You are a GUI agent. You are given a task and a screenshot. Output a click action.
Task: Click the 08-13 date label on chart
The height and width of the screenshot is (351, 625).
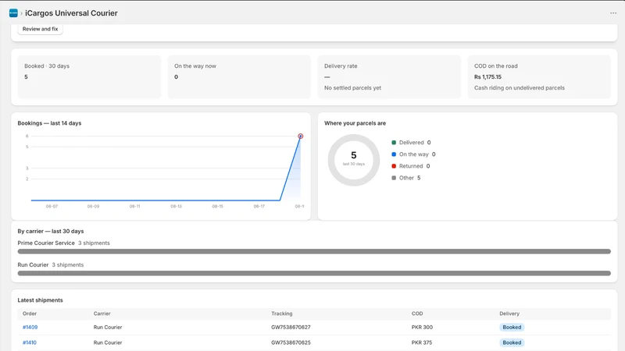(177, 206)
